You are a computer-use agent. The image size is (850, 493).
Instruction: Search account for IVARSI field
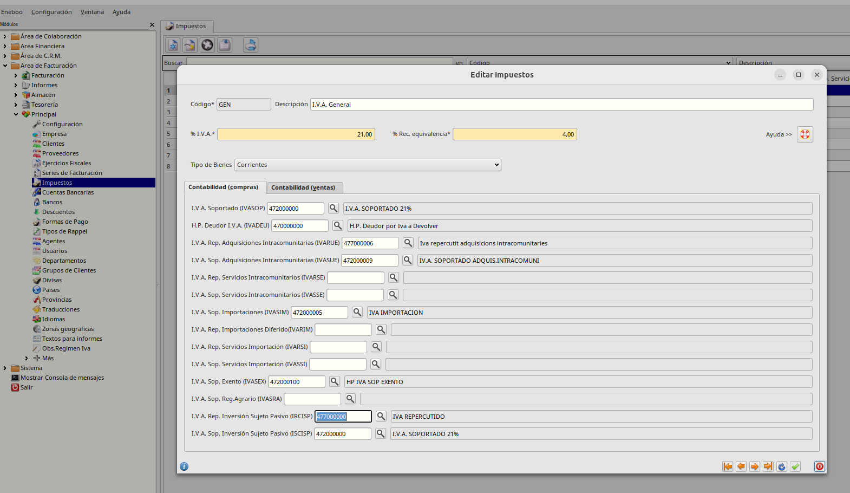coord(376,347)
